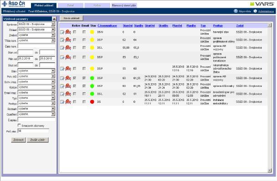This screenshot has height=181, width=277.
Task: Open the Podtyp filter dropdown
Action: click(36, 103)
